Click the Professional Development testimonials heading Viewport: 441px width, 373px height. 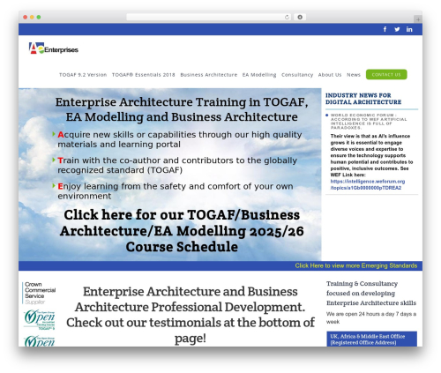[191, 315]
